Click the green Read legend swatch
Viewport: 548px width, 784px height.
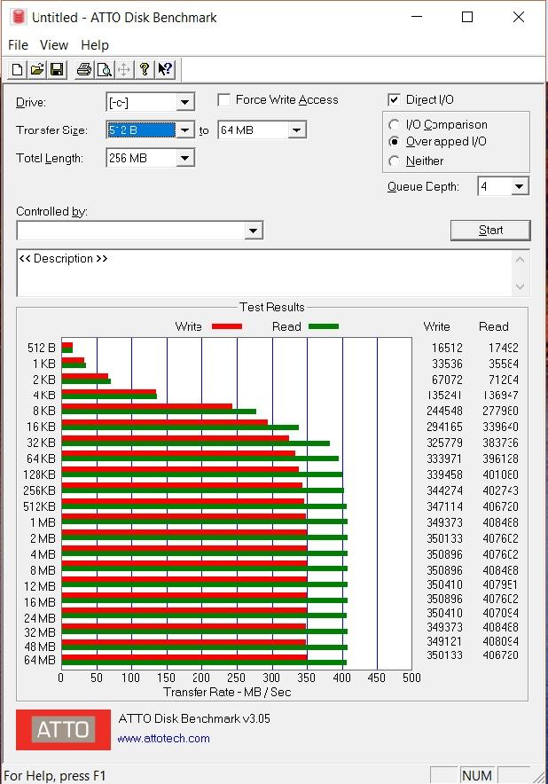[324, 326]
